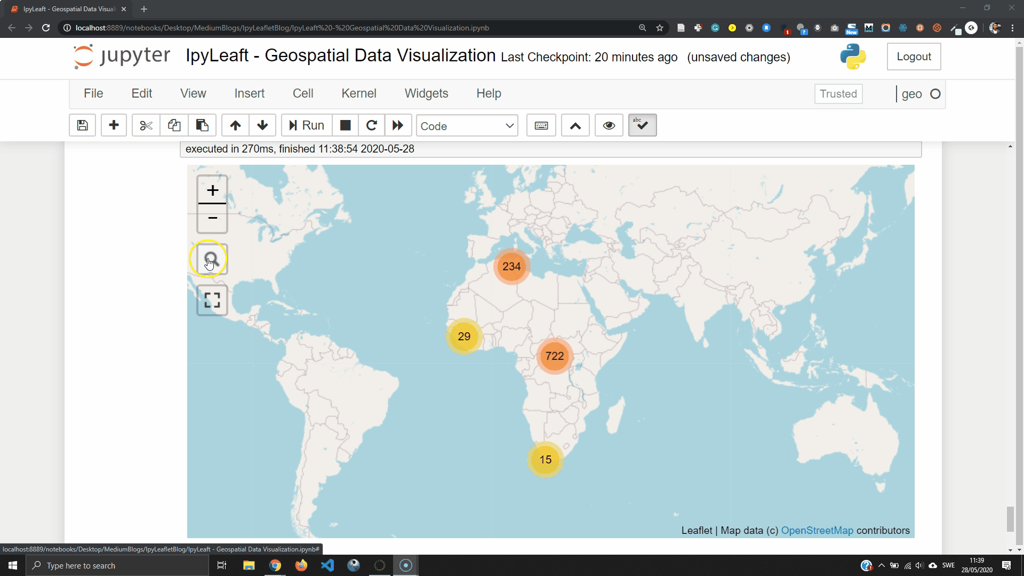Image resolution: width=1024 pixels, height=576 pixels.
Task: Interrupt the kernel with stop icon
Action: (345, 125)
